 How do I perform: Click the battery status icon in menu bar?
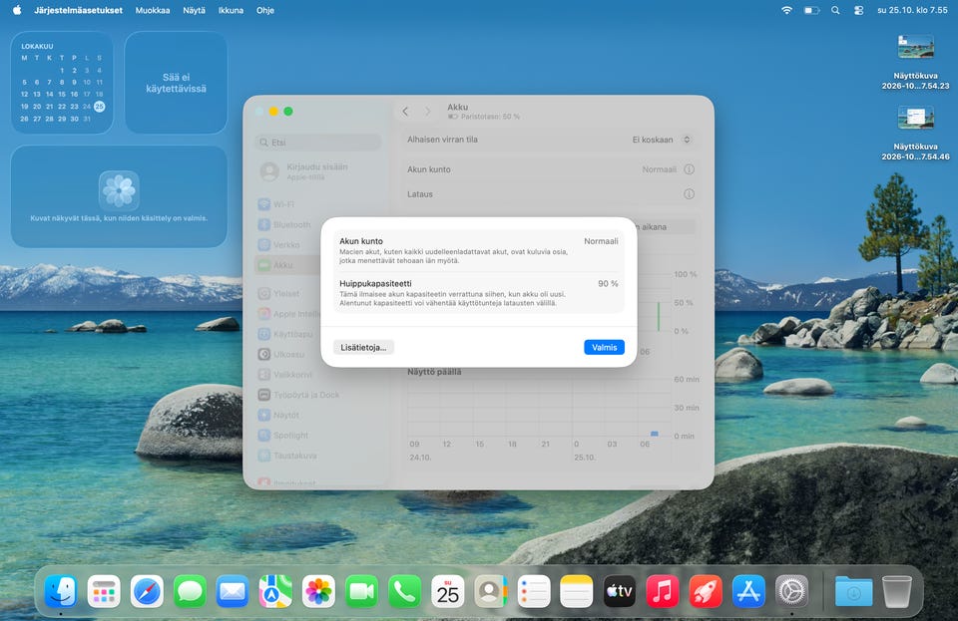click(x=811, y=10)
